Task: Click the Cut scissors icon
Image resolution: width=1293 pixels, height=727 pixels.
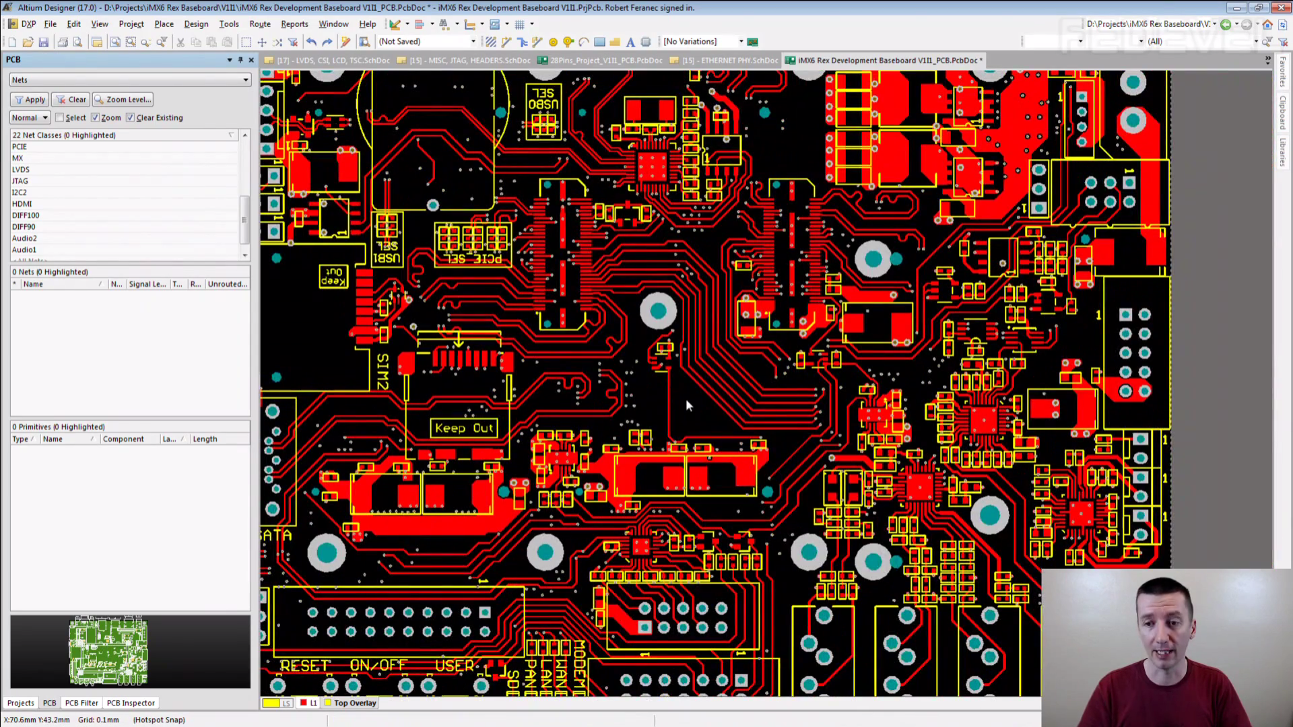Action: [x=180, y=42]
